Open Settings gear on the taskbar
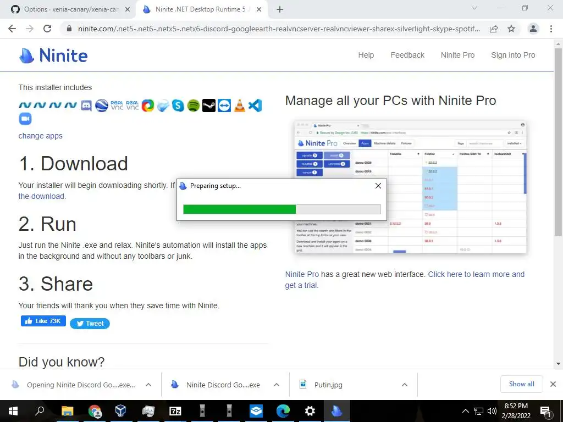Viewport: 563px width, 422px height. coord(310,411)
